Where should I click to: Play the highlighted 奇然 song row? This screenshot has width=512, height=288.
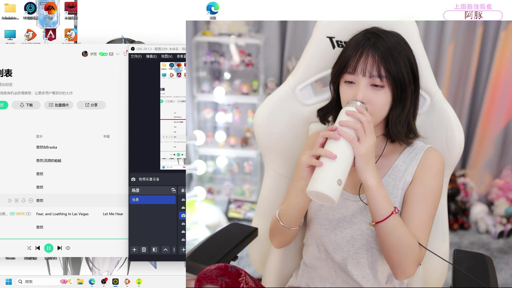tap(10, 201)
